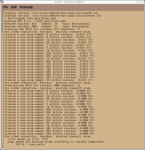Click the PLC=loadpdb command line
Viewport: 145px width, 150px height.
pos(30,18)
